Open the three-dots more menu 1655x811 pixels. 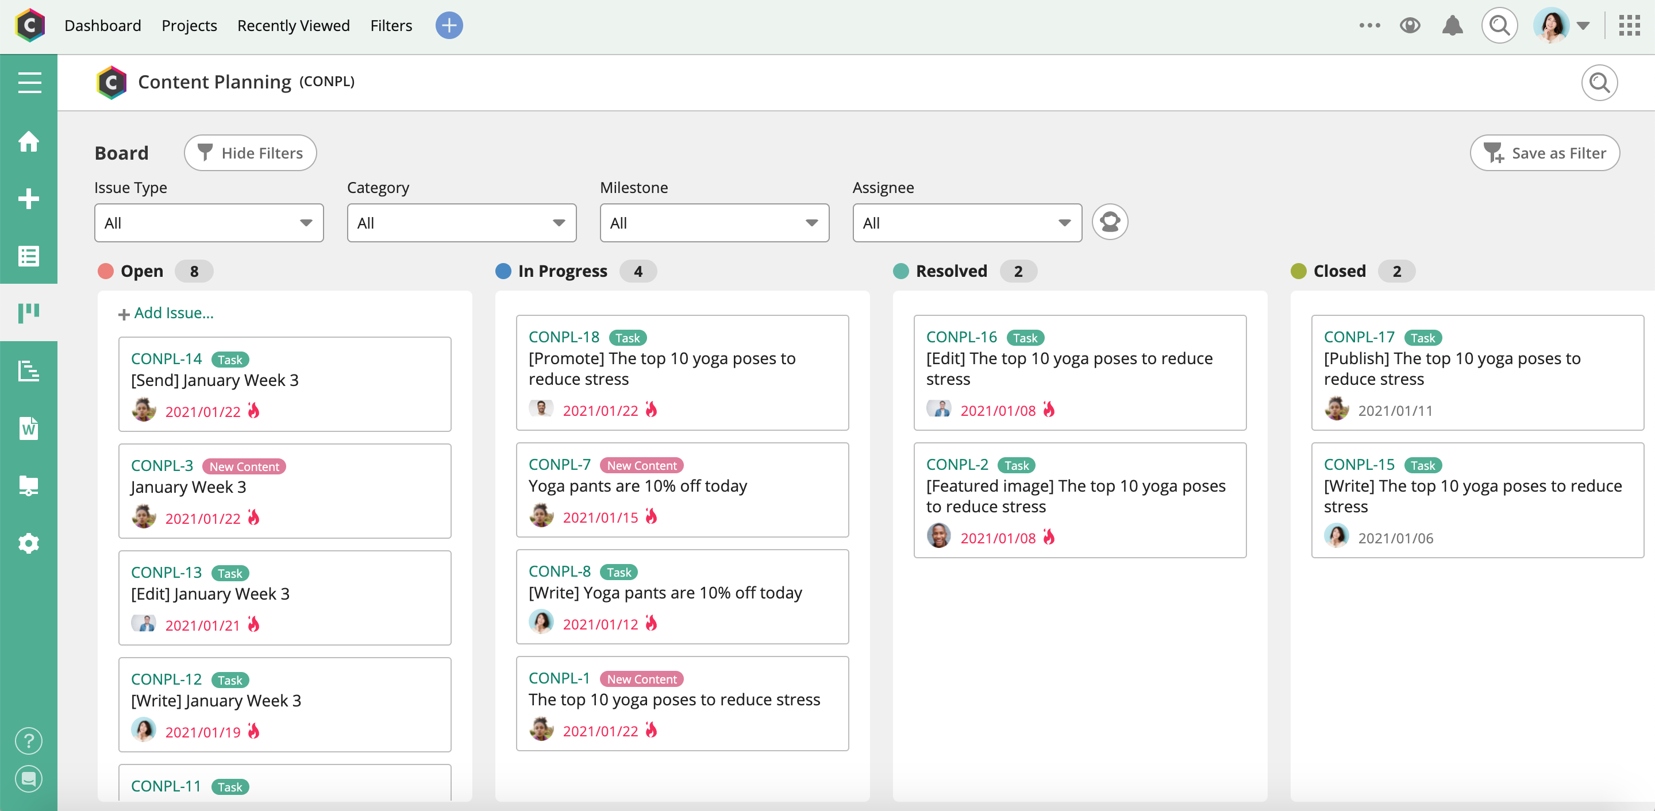point(1369,26)
